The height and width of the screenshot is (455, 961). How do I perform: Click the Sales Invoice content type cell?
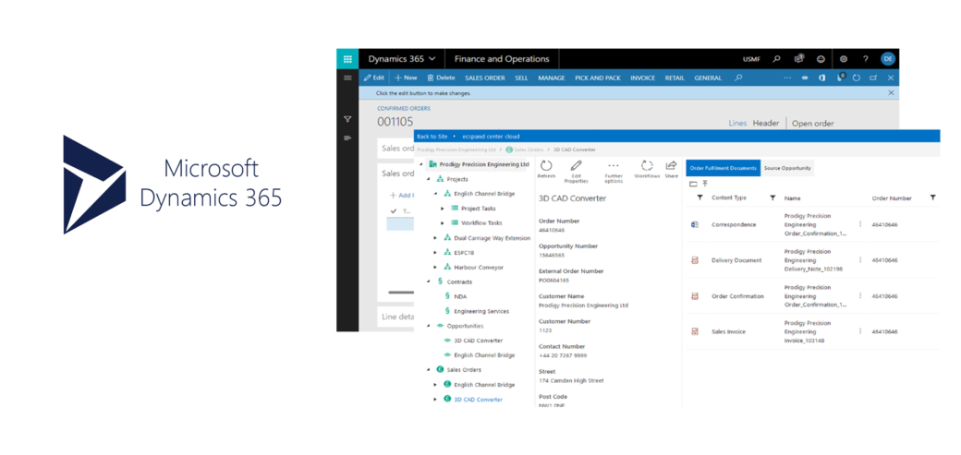point(728,331)
